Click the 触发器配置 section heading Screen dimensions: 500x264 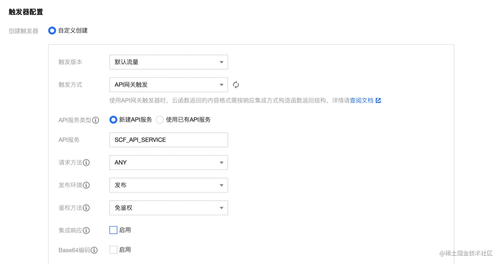(26, 12)
